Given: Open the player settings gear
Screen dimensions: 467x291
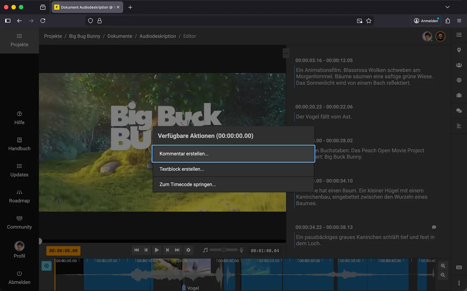Looking at the screenshot, I should (188, 250).
